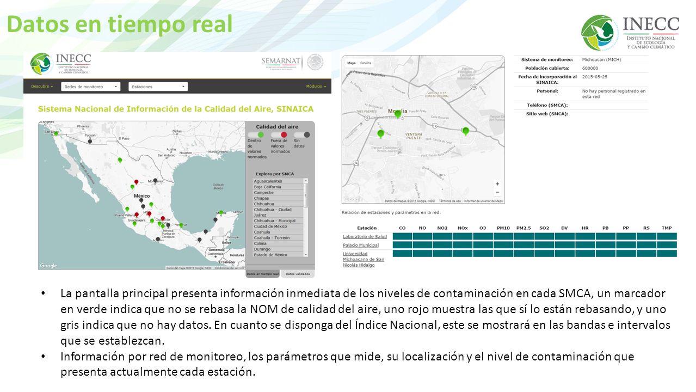Click the 'Michoacán (MICH)' value
This screenshot has height=392, width=696.
click(601, 59)
